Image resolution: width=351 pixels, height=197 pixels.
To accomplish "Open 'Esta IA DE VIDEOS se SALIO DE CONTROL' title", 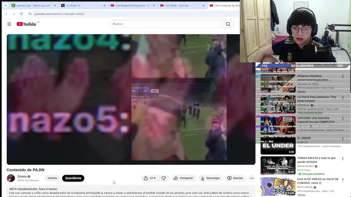I will (318, 181).
